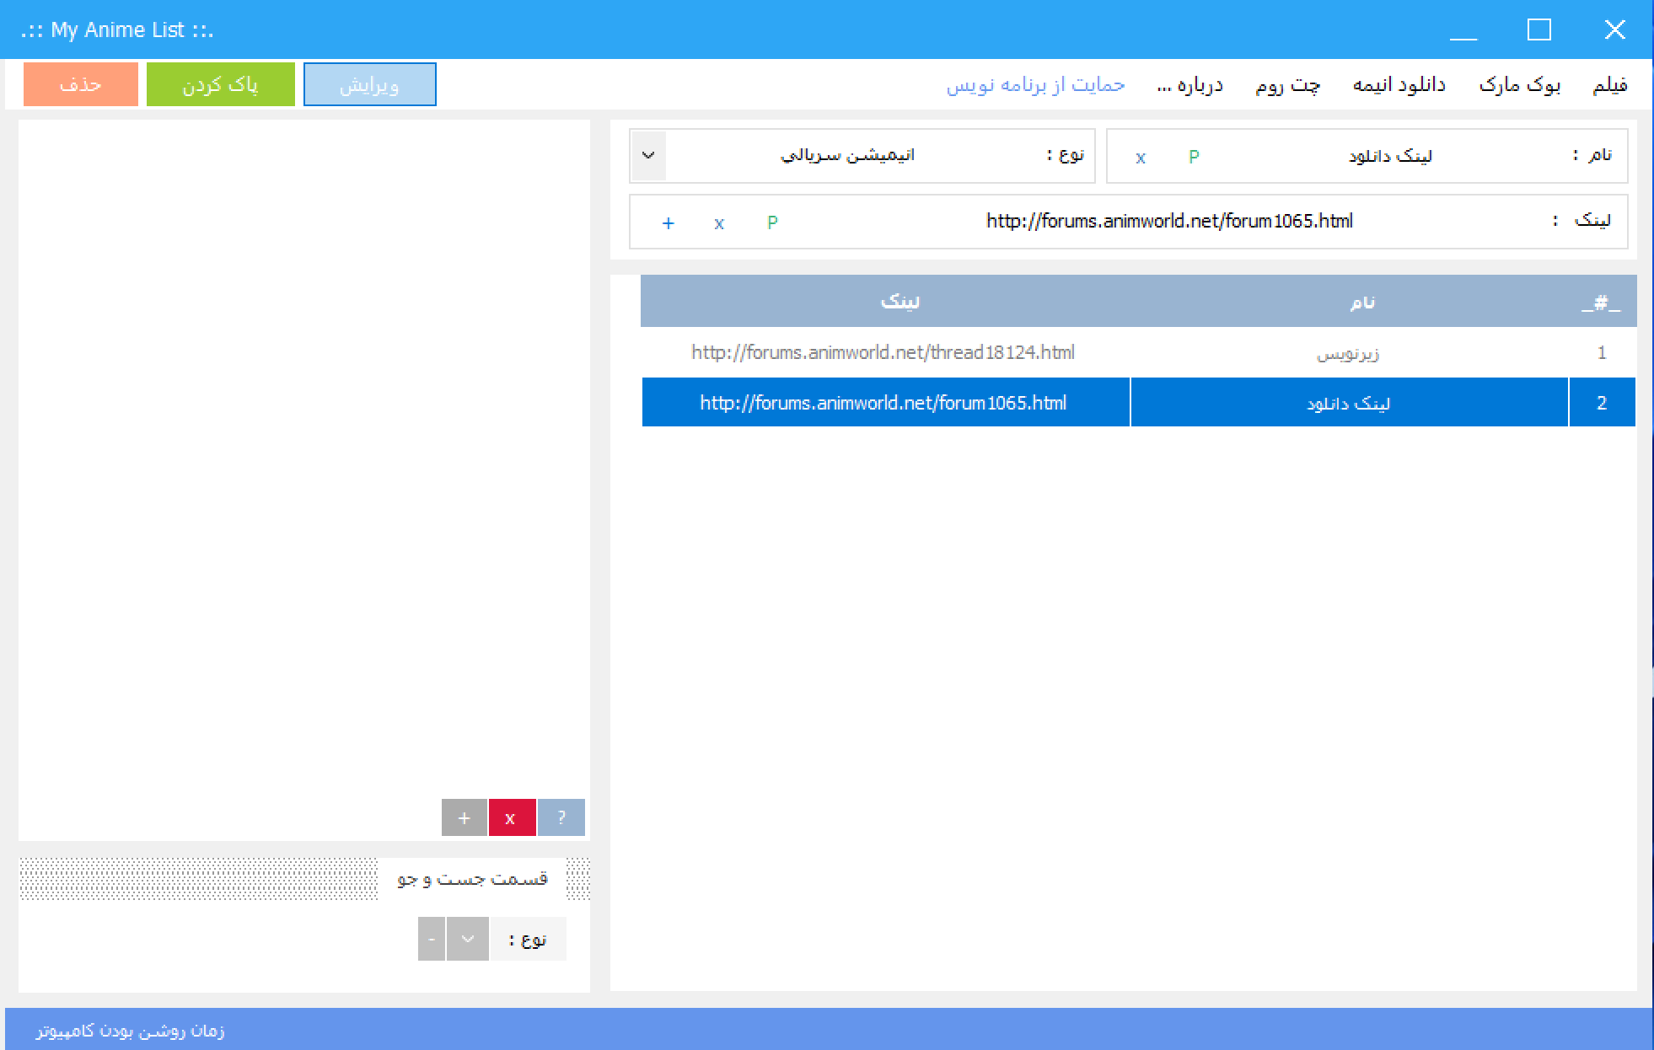Click the ? help icon above the search section
The image size is (1654, 1050).
560,817
